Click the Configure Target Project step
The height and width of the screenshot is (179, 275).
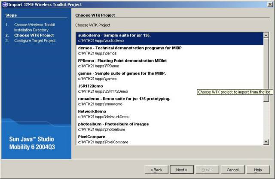coord(35,41)
